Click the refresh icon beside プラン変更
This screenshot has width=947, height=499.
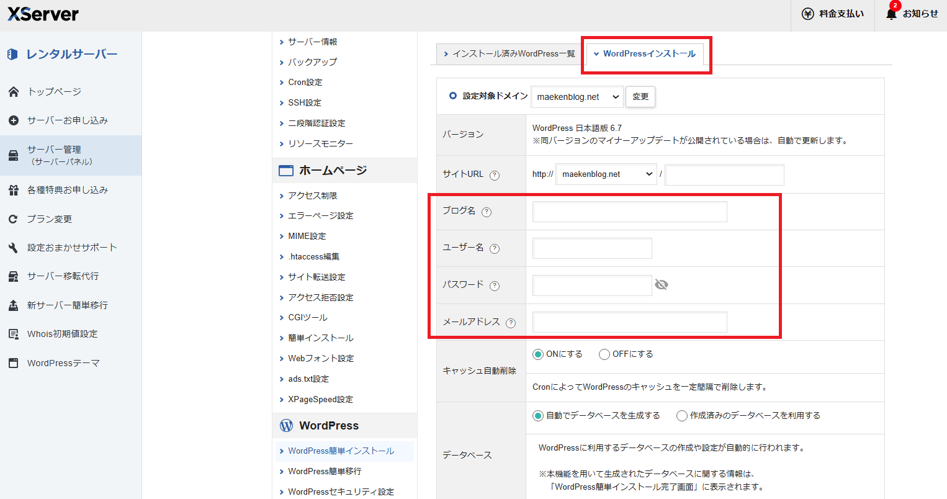tap(14, 219)
